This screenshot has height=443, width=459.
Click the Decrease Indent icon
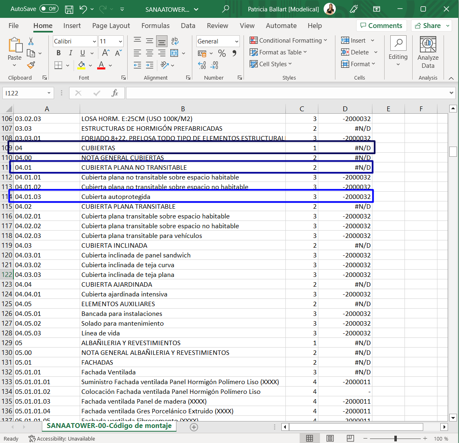point(137,65)
